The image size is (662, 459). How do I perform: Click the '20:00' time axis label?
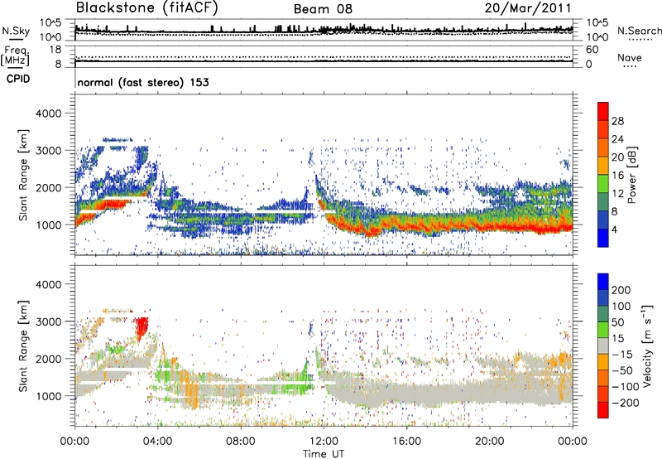pyautogui.click(x=489, y=442)
